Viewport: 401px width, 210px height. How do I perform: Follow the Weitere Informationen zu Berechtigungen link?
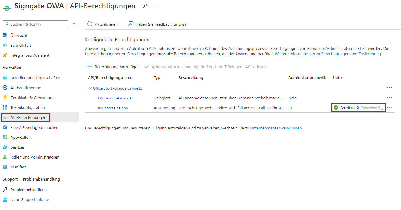pyautogui.click(x=328, y=54)
